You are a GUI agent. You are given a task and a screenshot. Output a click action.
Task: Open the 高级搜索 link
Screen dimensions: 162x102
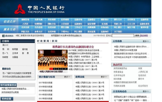point(144,35)
